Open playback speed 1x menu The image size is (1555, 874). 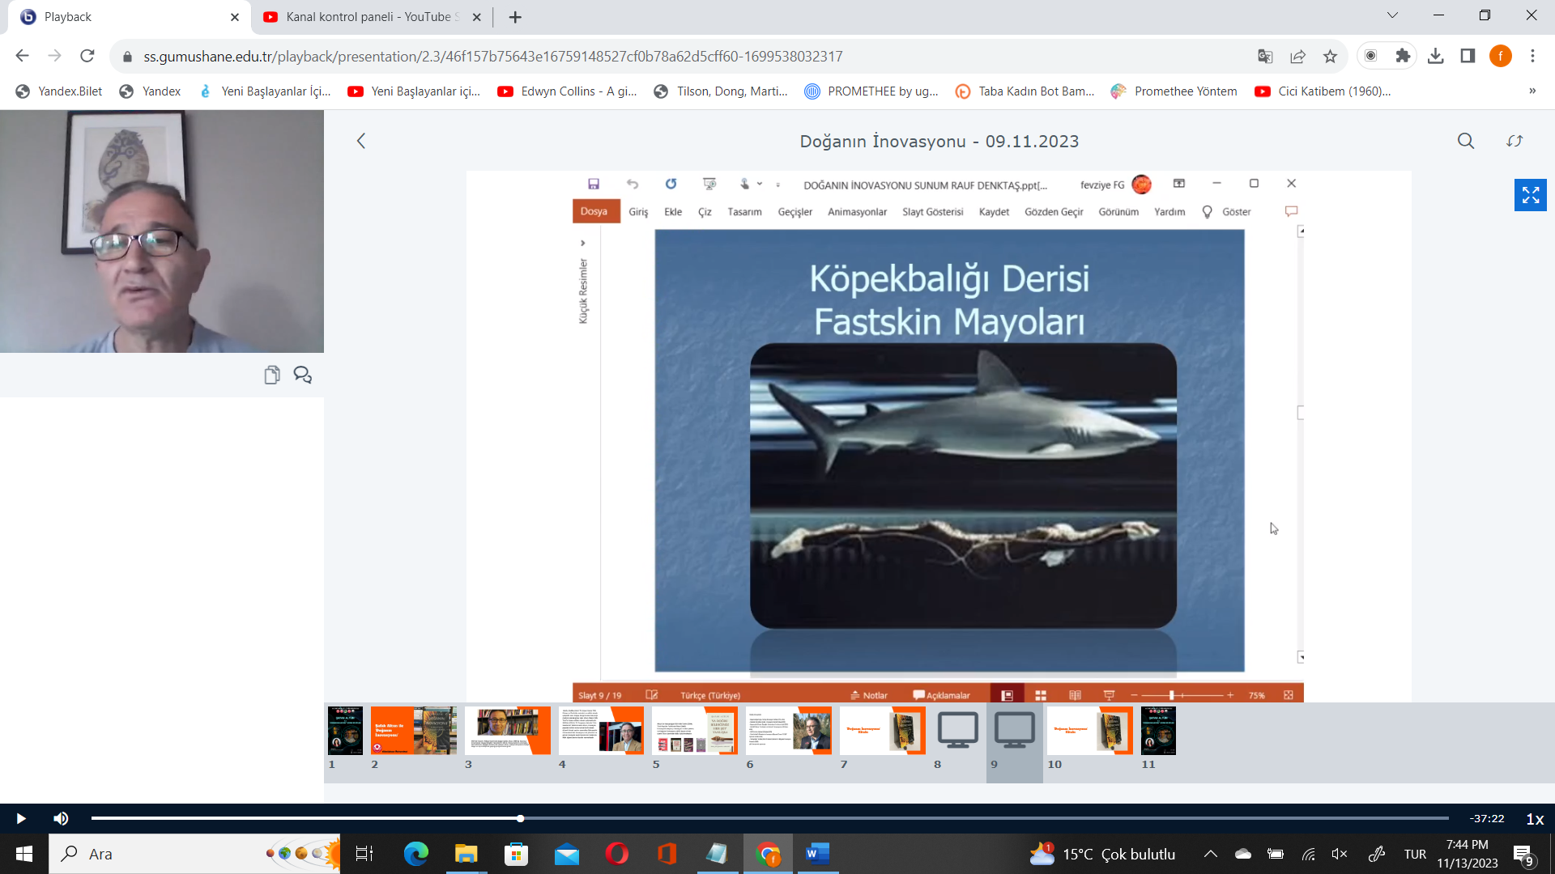[1534, 819]
